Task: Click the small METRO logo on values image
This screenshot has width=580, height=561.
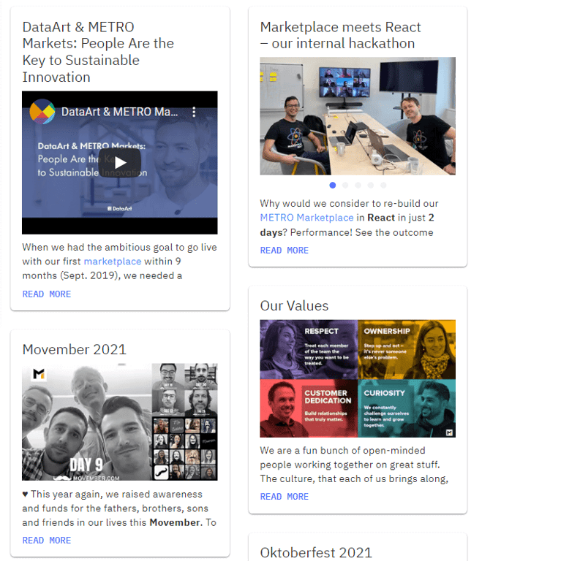Action: pyautogui.click(x=449, y=432)
